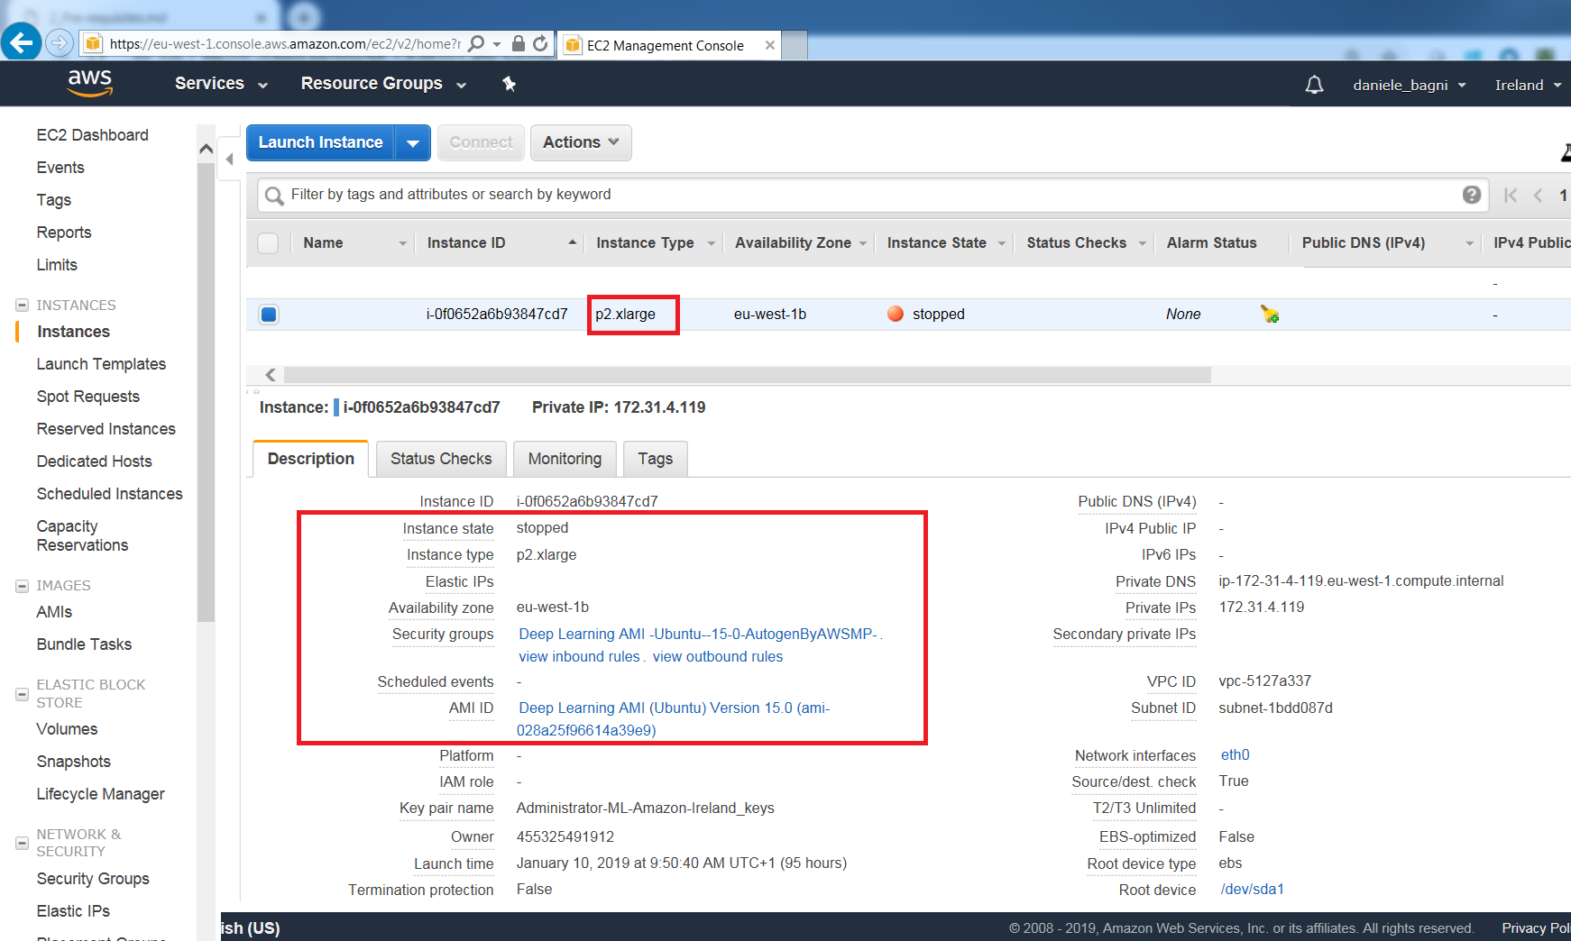Click the browser back arrow button
The height and width of the screenshot is (941, 1571).
pyautogui.click(x=21, y=42)
